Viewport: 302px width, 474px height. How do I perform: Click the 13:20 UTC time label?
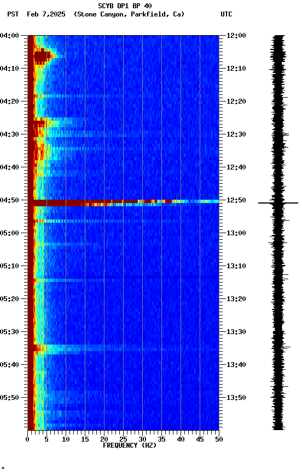[x=236, y=299]
